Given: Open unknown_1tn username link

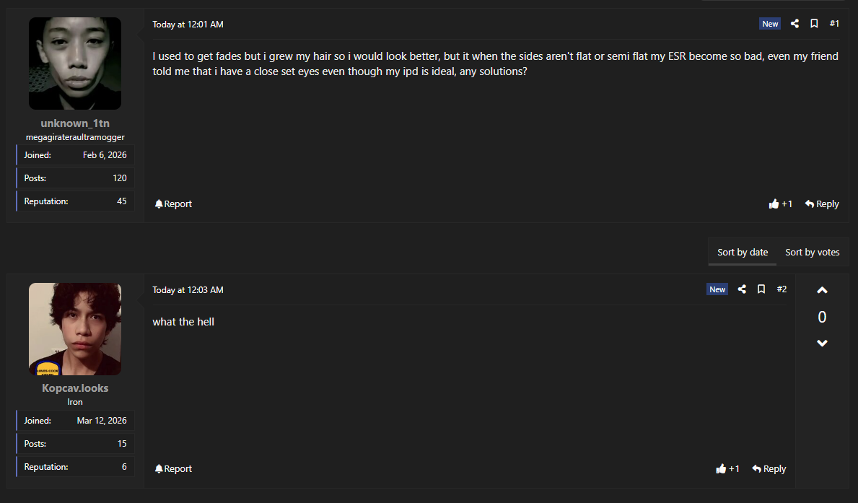Looking at the screenshot, I should point(75,123).
